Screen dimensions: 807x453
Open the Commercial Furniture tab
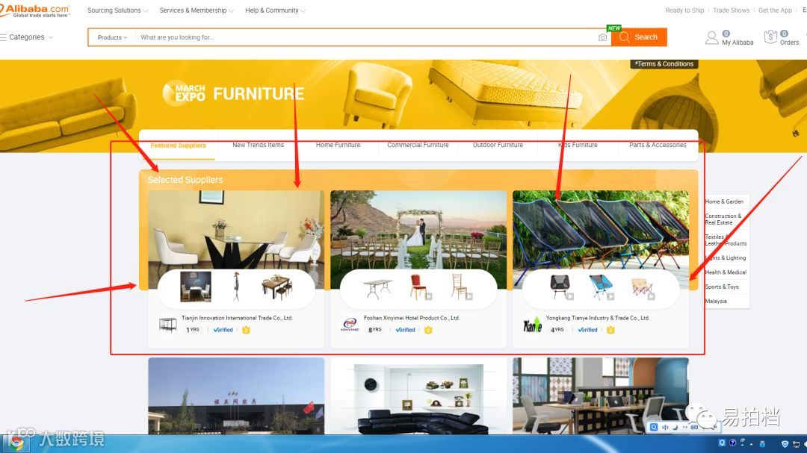coord(418,145)
